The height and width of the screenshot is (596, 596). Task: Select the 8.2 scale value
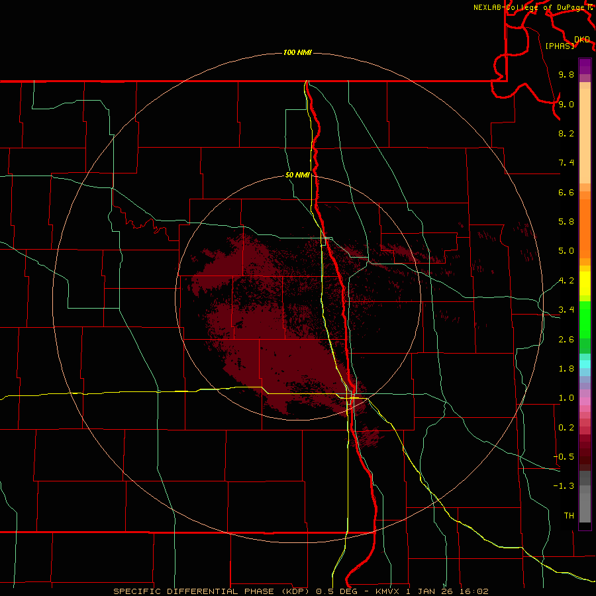(566, 133)
